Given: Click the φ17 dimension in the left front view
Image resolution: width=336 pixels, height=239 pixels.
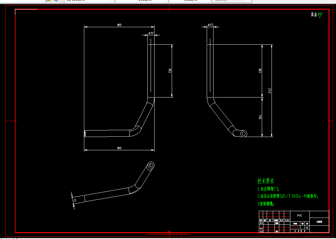Looking at the screenshot, I should click(x=151, y=33).
